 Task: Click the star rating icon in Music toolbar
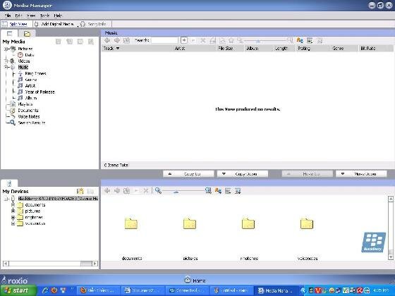[x=231, y=40]
